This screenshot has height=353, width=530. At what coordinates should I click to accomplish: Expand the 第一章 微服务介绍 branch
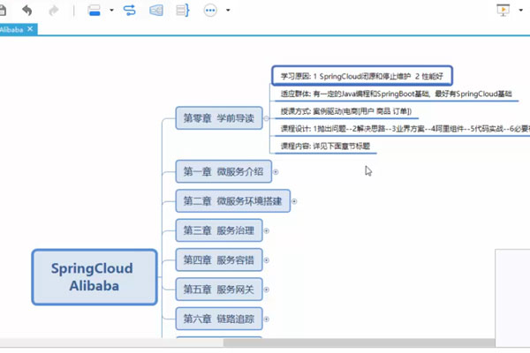276,172
